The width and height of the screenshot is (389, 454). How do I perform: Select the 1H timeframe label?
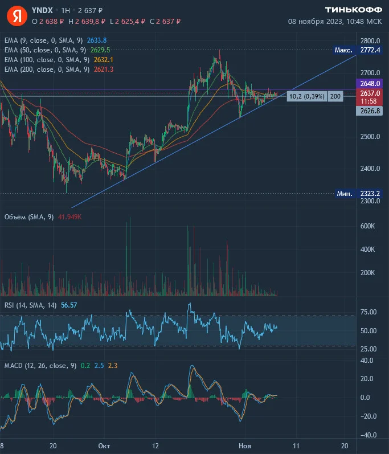click(x=65, y=11)
